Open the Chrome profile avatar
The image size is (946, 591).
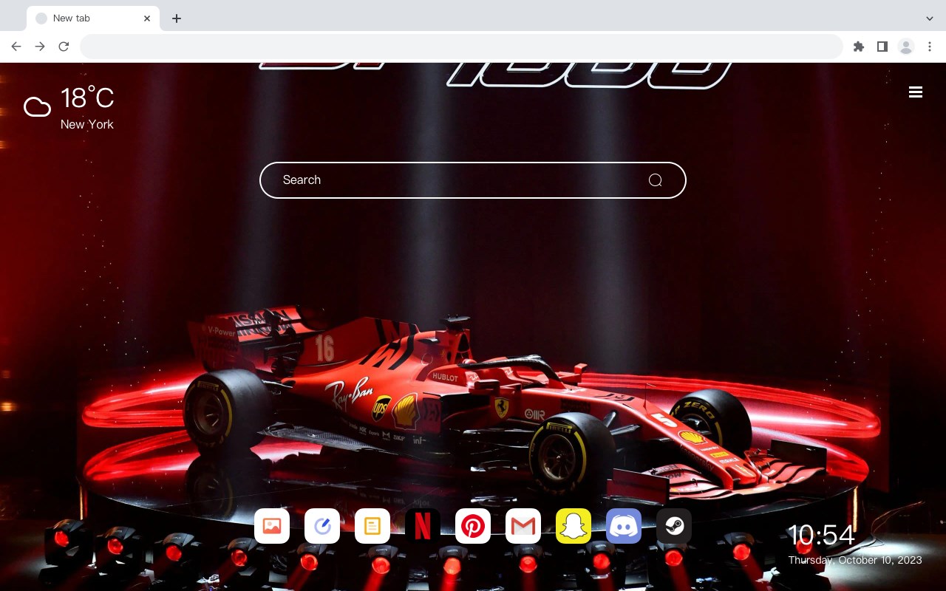coord(906,47)
